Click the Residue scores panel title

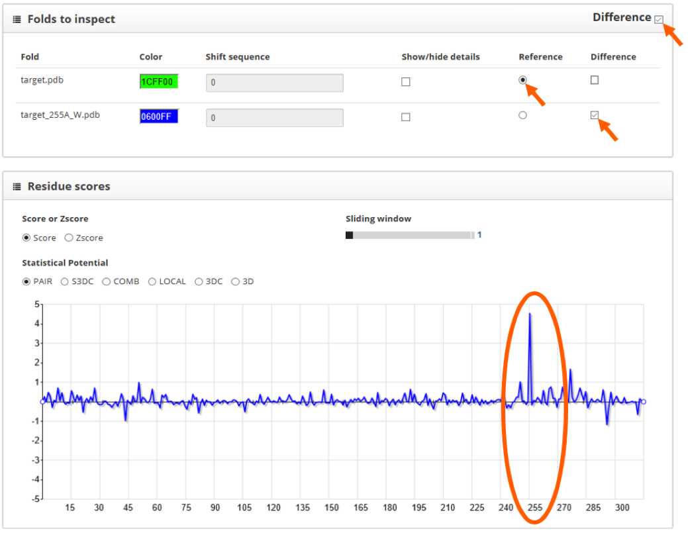[x=69, y=187]
